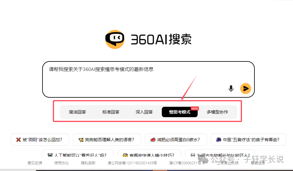The width and height of the screenshot is (293, 171).
Task: Click the 360AI搜索 mascot logo
Action: pos(115,39)
